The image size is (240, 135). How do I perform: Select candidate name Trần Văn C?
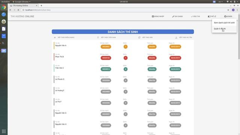[x=60, y=68]
